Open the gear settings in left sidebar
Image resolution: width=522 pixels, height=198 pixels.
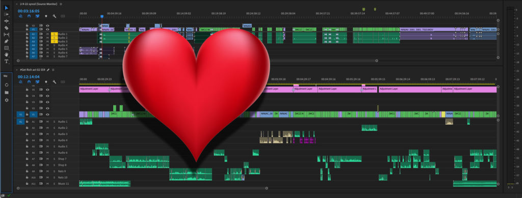point(6,100)
